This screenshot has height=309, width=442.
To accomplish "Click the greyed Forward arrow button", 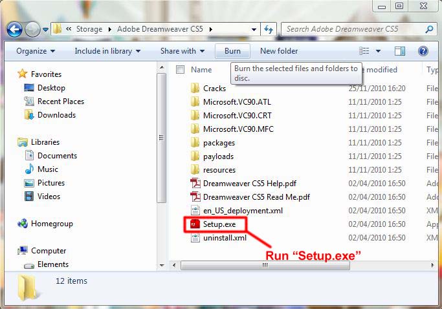I will coord(33,29).
